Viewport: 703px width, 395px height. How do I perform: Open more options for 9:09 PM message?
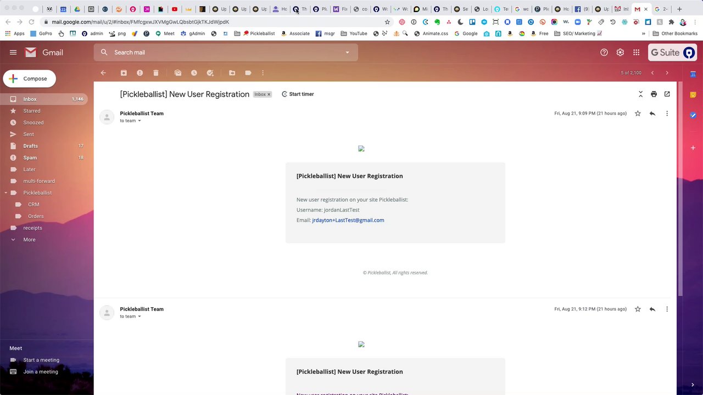click(x=667, y=114)
